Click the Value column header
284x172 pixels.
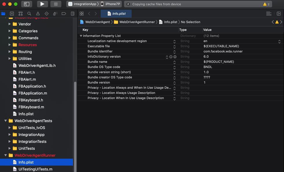207,30
